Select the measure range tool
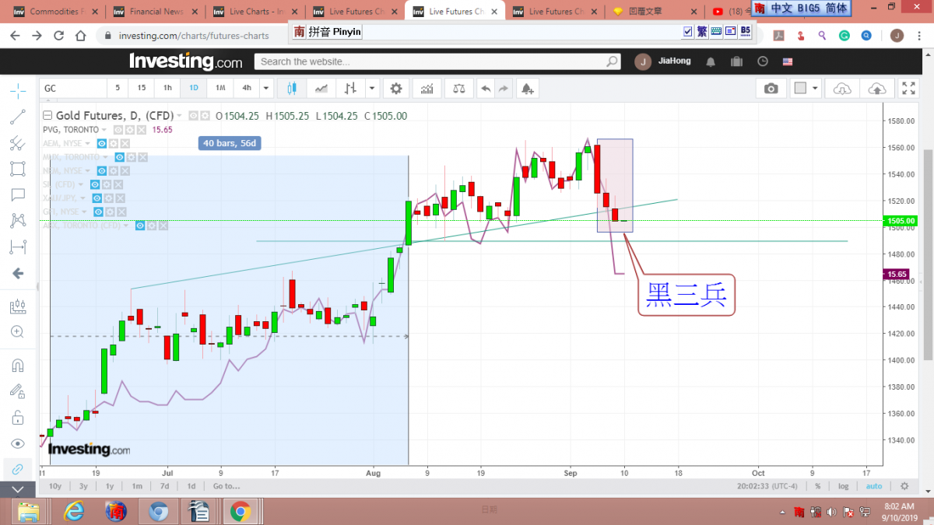The height and width of the screenshot is (525, 934). (x=17, y=247)
